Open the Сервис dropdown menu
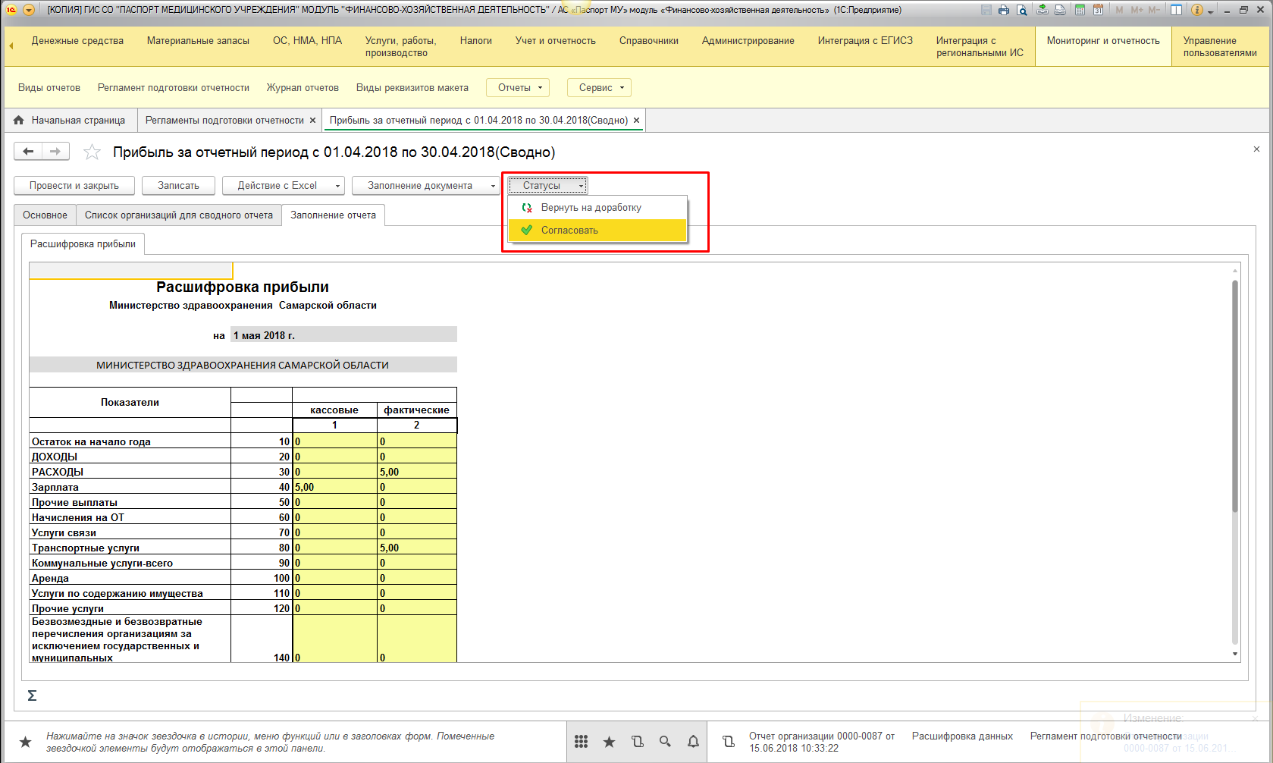The width and height of the screenshot is (1273, 763). (x=600, y=88)
